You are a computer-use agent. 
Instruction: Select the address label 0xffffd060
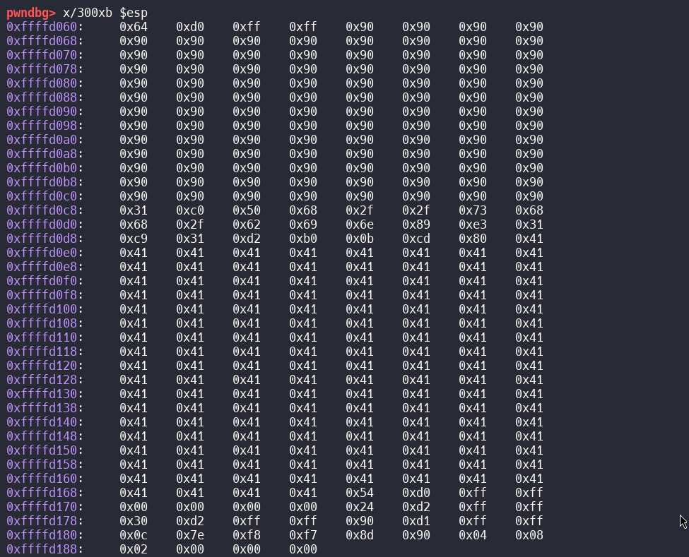click(x=42, y=27)
